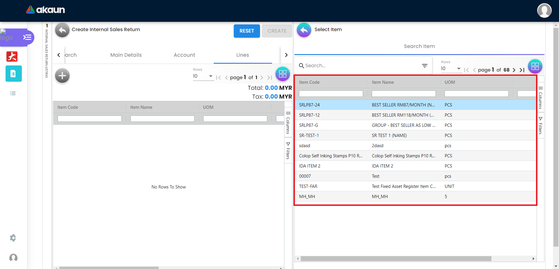Image resolution: width=559 pixels, height=269 pixels.
Task: Open the teal invoice document icon
Action: [13, 74]
